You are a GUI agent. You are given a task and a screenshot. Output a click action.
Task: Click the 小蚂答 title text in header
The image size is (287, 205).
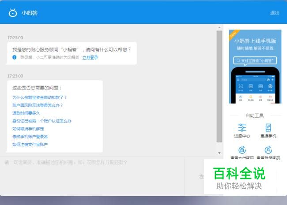(x=30, y=13)
